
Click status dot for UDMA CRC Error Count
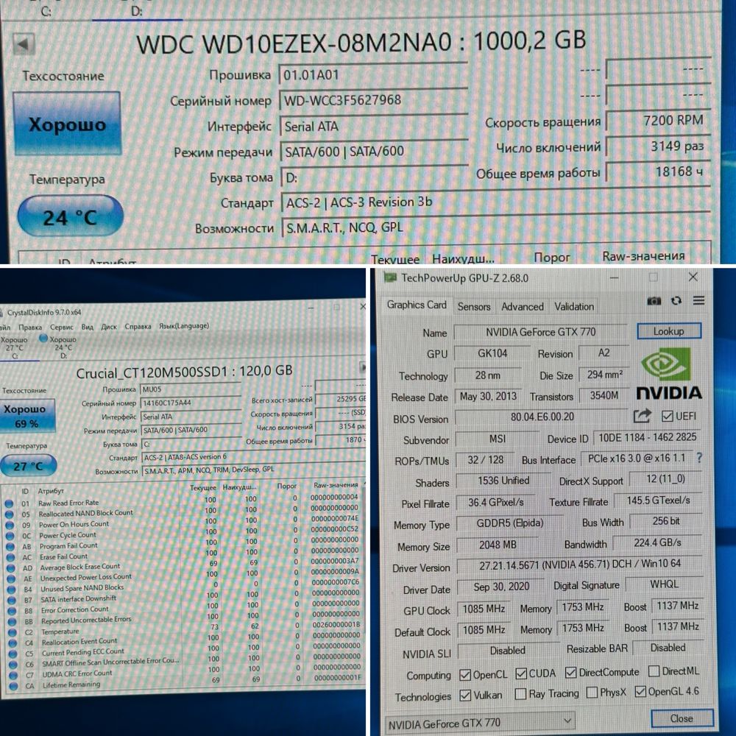(x=13, y=676)
